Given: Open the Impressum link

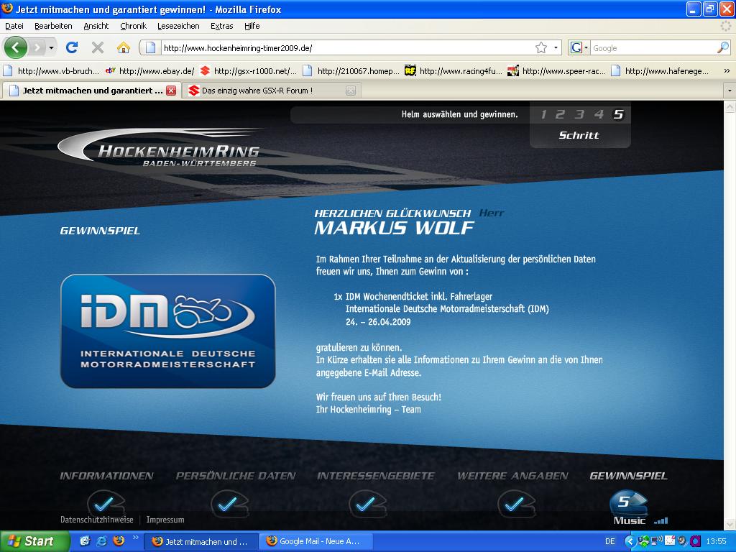Looking at the screenshot, I should click(x=165, y=520).
